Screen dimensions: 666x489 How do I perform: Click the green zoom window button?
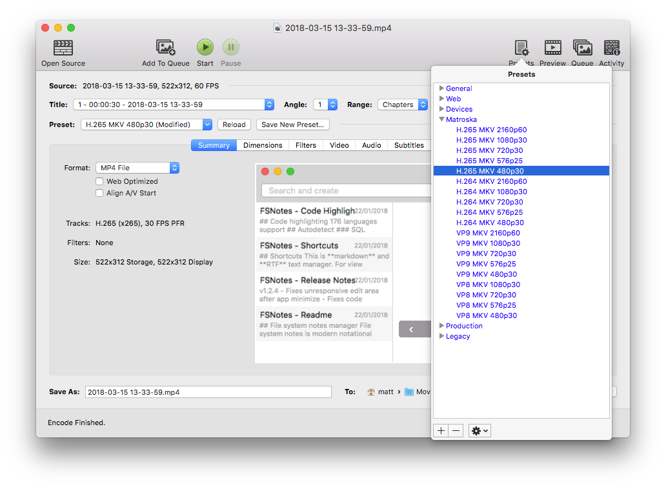(71, 28)
